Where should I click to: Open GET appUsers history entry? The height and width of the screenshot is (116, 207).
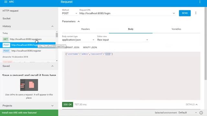28,39
